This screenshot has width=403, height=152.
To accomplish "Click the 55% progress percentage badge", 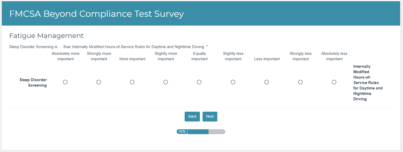I will 182,132.
